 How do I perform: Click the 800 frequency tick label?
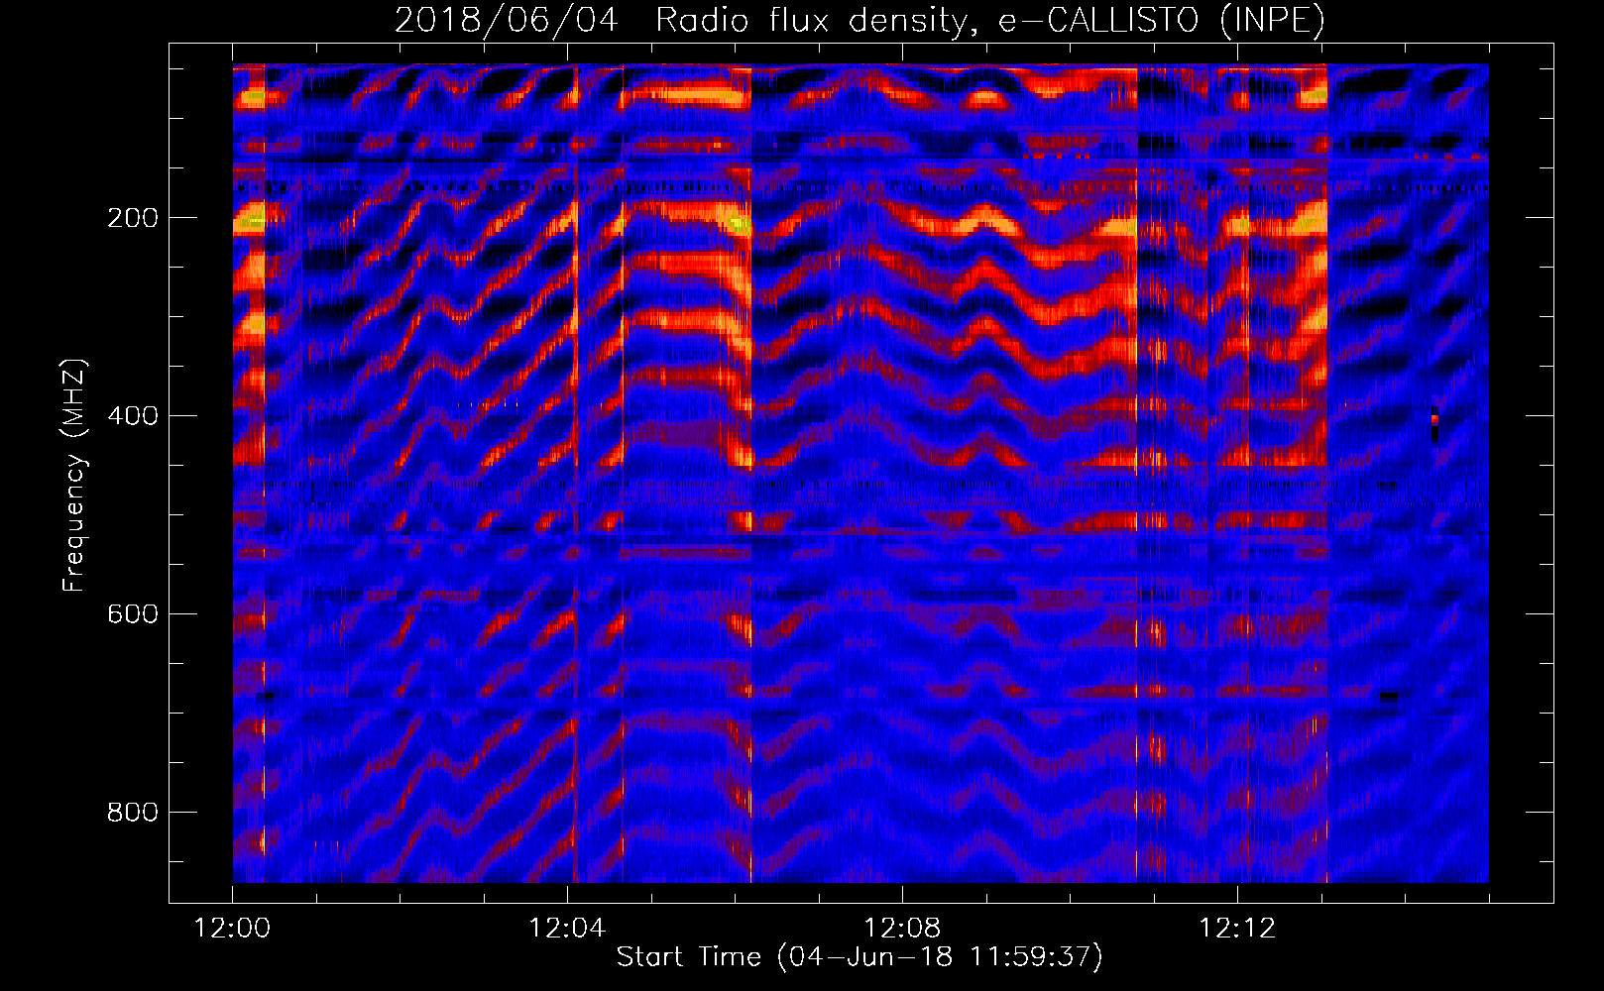[x=133, y=813]
